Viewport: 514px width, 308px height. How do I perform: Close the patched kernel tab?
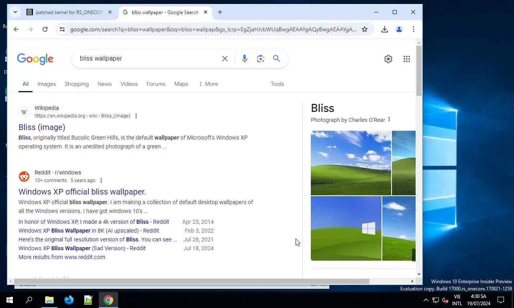(110, 12)
